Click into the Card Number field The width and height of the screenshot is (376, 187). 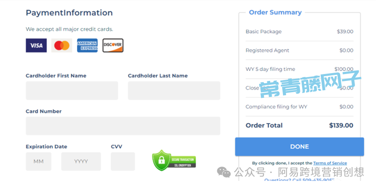123,126
